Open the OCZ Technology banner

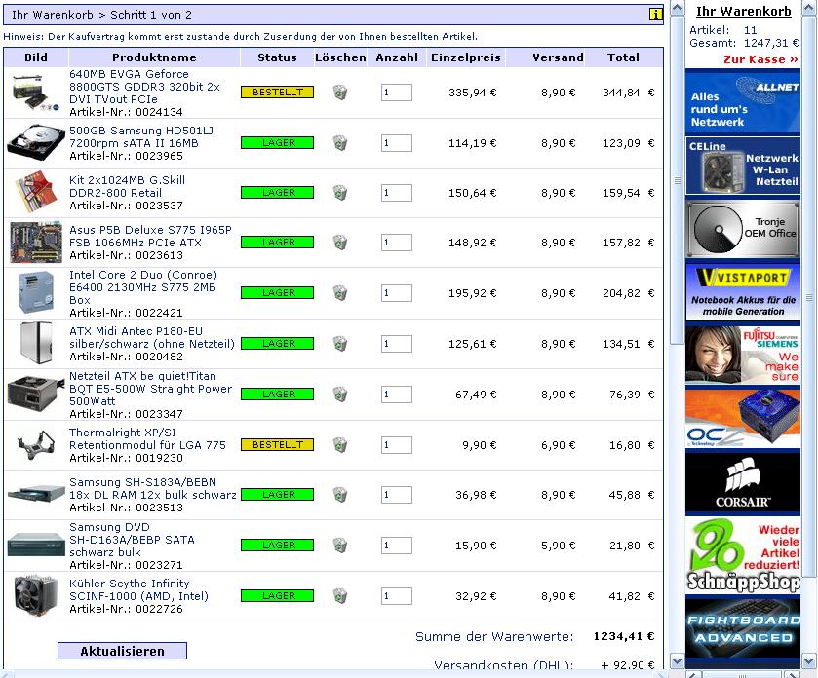[x=743, y=418]
